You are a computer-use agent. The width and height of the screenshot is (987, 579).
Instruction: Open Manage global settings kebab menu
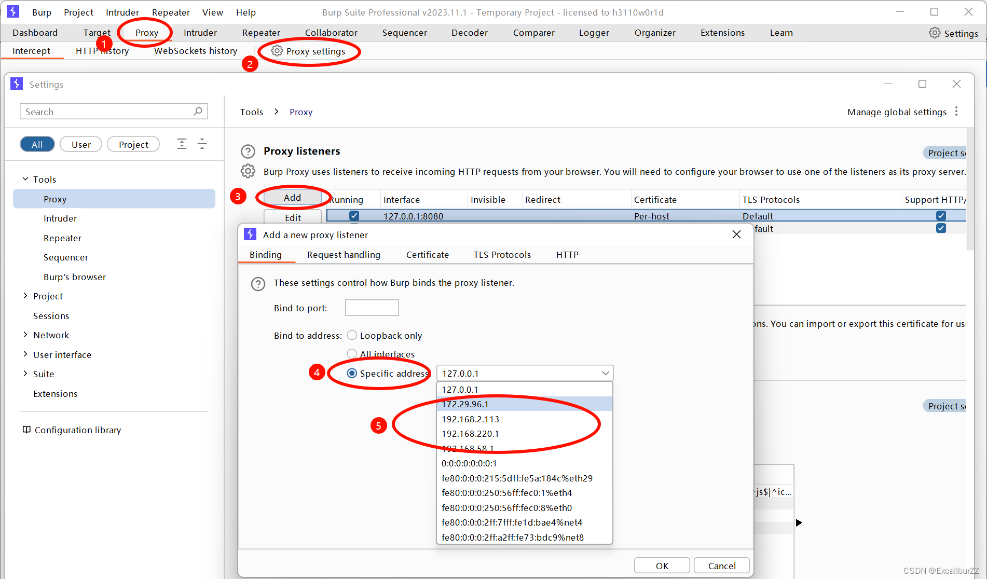coord(956,112)
